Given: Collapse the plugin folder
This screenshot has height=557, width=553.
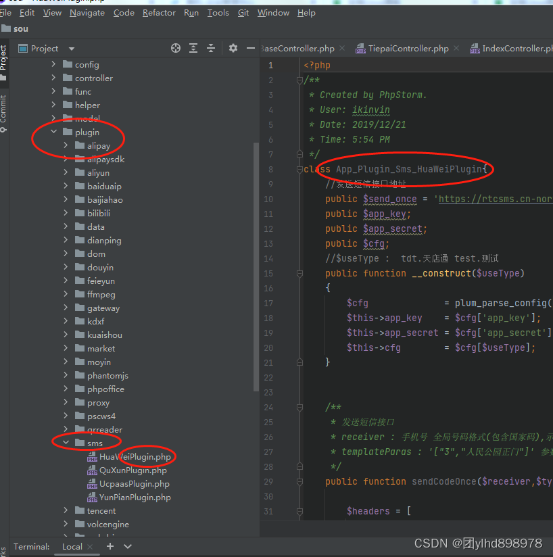Looking at the screenshot, I should (x=53, y=131).
